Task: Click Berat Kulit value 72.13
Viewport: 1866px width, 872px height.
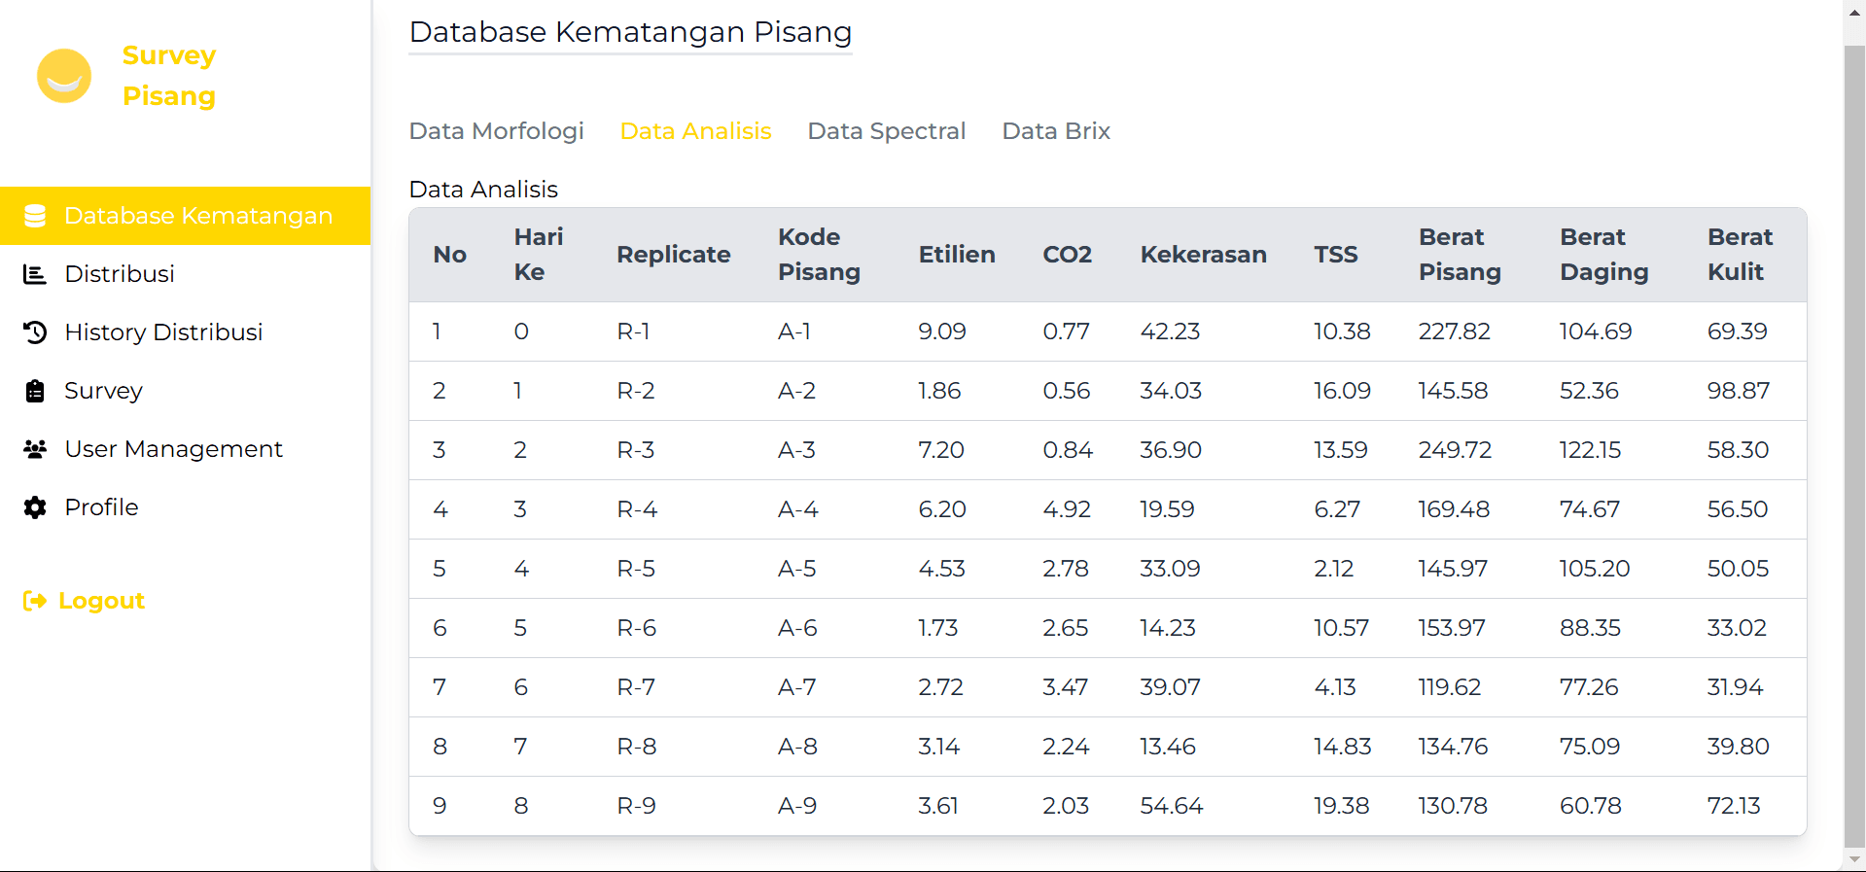Action: coord(1734,806)
